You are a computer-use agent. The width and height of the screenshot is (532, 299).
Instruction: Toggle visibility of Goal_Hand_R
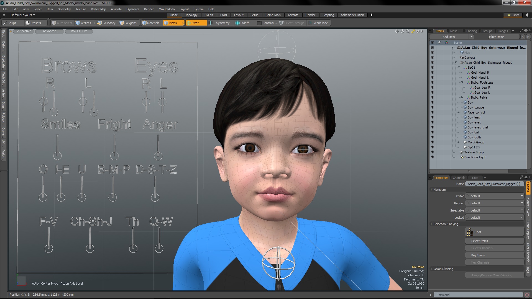tap(432, 73)
